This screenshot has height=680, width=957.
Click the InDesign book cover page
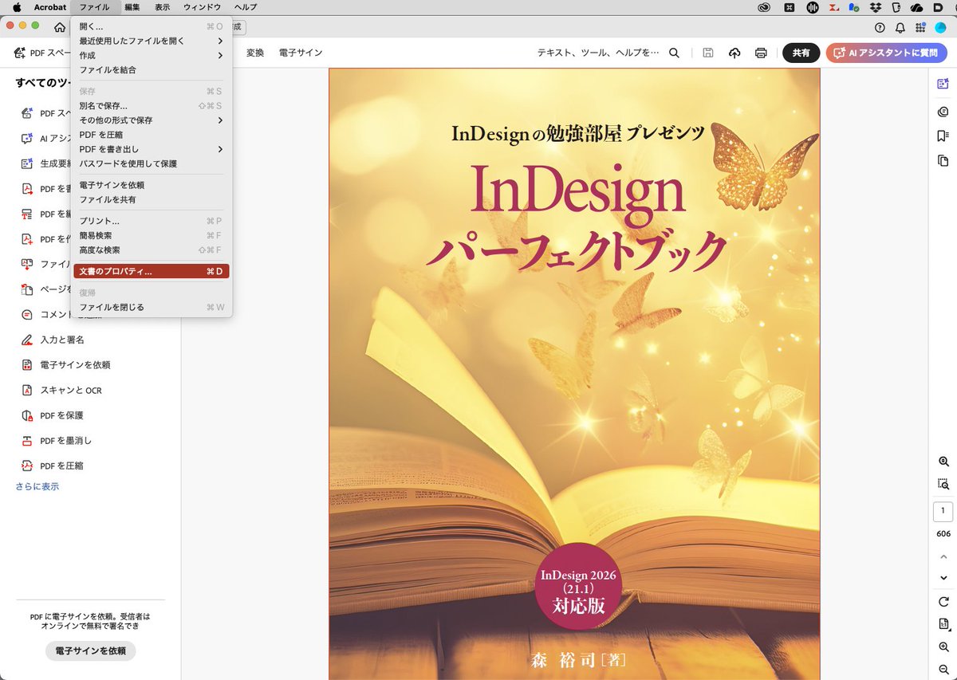tap(574, 374)
